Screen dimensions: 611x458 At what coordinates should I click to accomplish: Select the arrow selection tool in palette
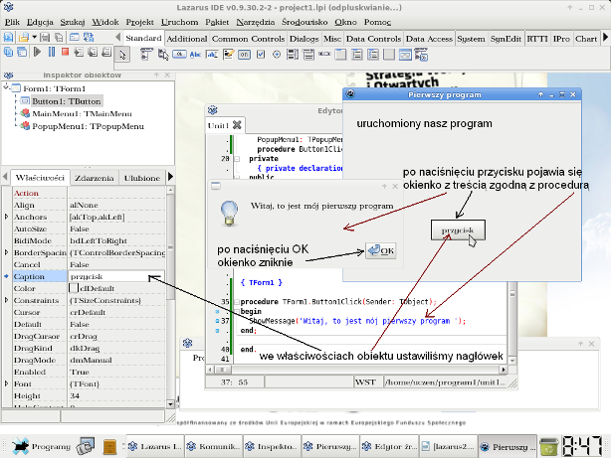pyautogui.click(x=122, y=55)
